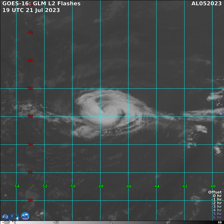Click the latitude label '34'
The height and width of the screenshot is (224, 224).
[x=30, y=144]
